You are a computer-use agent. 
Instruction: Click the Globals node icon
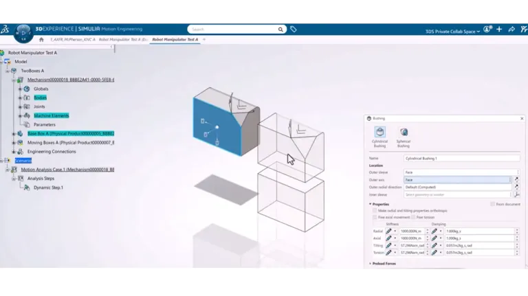pyautogui.click(x=27, y=89)
